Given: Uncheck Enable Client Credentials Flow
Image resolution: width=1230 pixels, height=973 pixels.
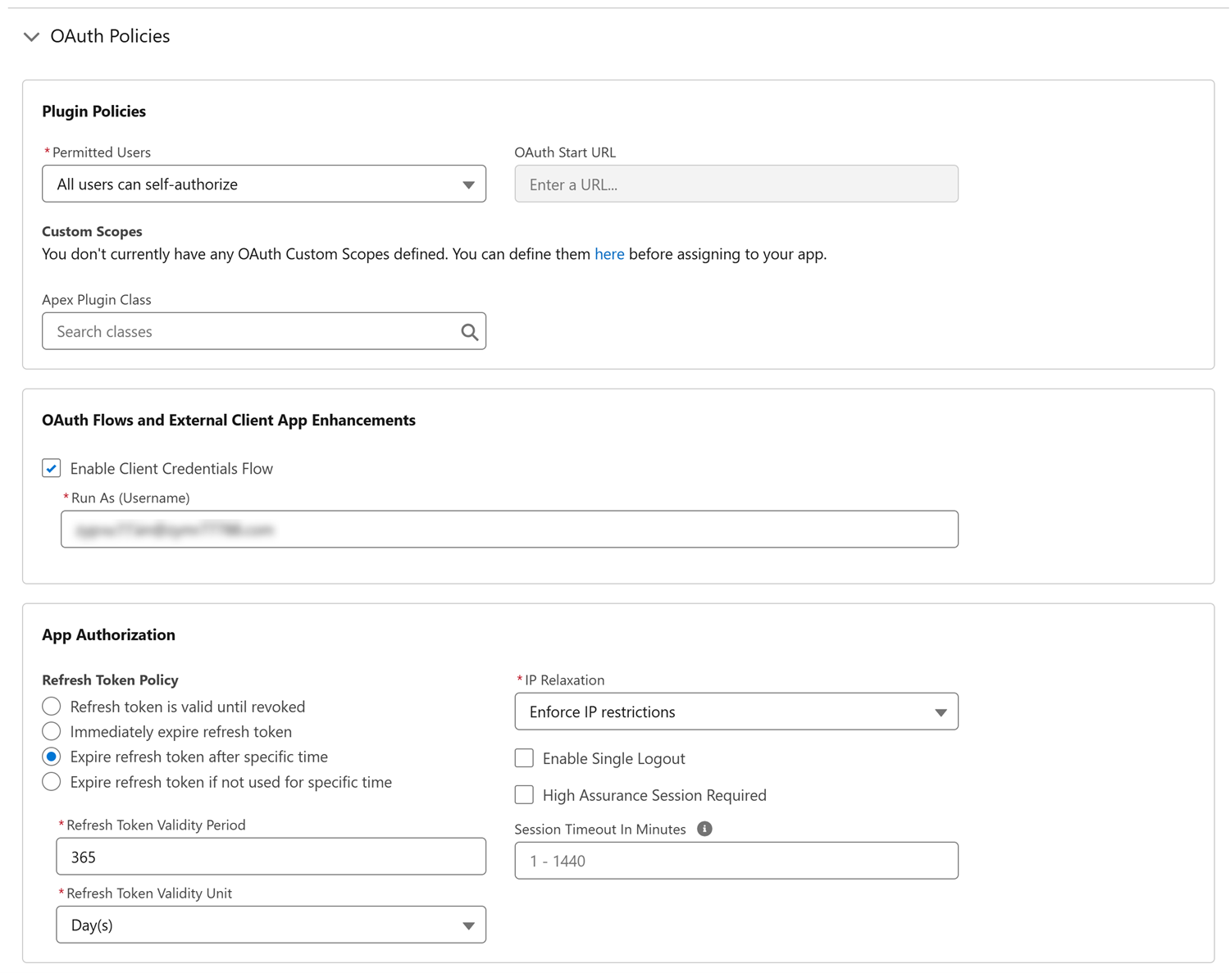Looking at the screenshot, I should click(x=52, y=468).
